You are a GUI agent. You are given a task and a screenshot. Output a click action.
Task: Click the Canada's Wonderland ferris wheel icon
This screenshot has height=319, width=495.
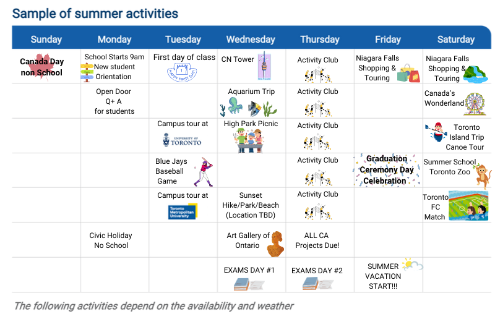(x=475, y=104)
